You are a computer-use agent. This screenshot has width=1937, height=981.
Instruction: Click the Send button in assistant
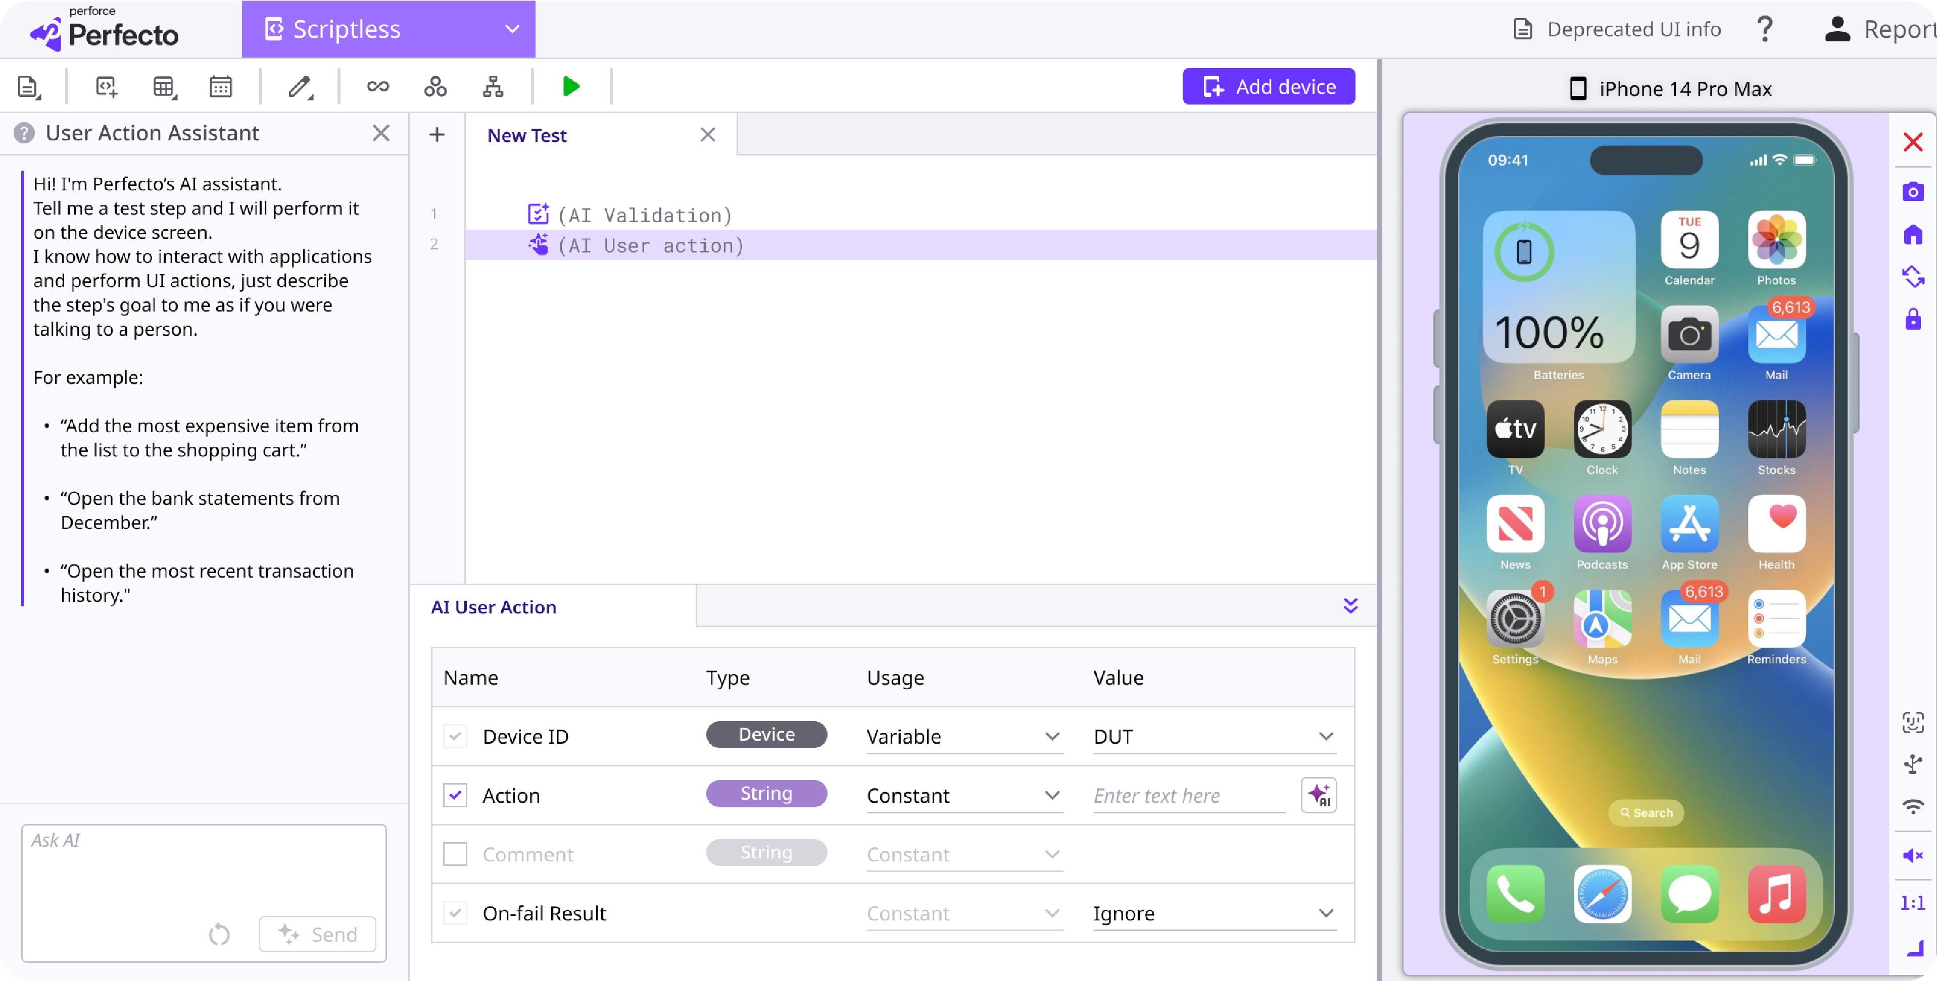click(x=317, y=935)
